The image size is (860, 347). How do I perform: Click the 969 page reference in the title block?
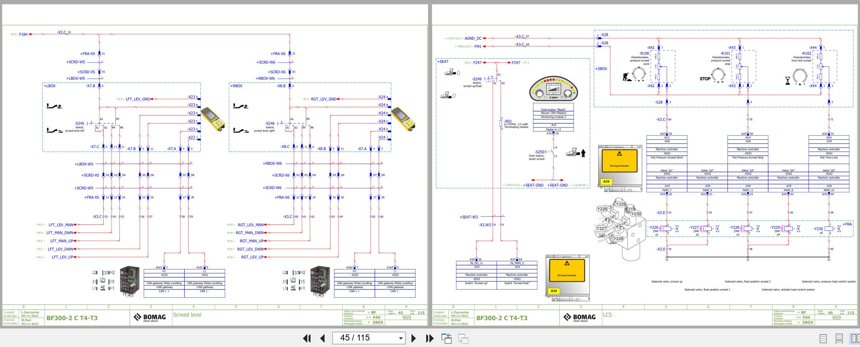tap(406, 317)
